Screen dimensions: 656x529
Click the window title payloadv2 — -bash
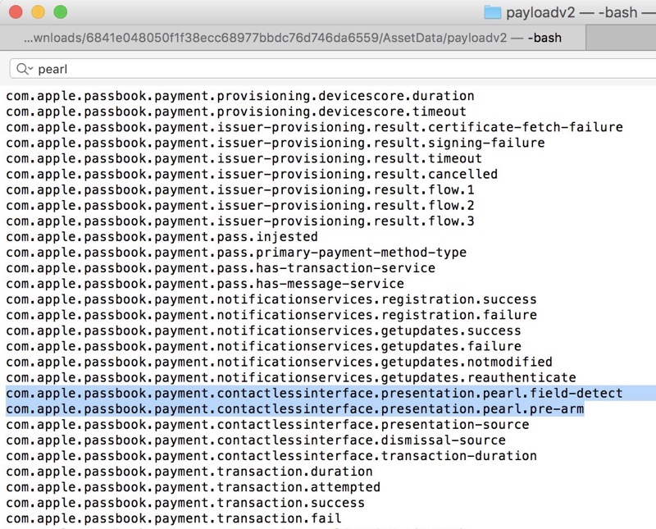click(572, 12)
